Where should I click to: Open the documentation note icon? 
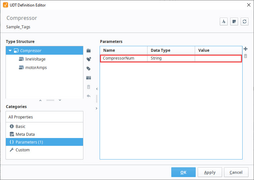(234, 21)
